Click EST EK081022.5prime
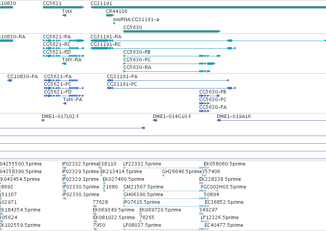Viewport: 326px width, 231px height. [114, 218]
